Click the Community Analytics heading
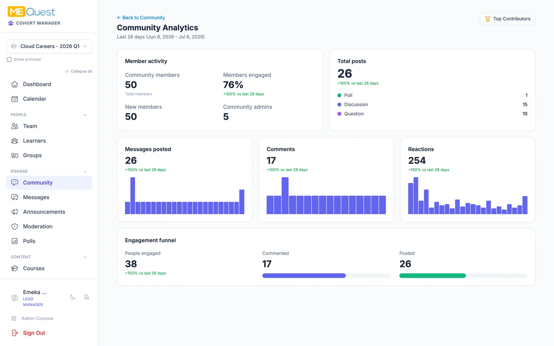Image resolution: width=554 pixels, height=346 pixels. click(158, 28)
